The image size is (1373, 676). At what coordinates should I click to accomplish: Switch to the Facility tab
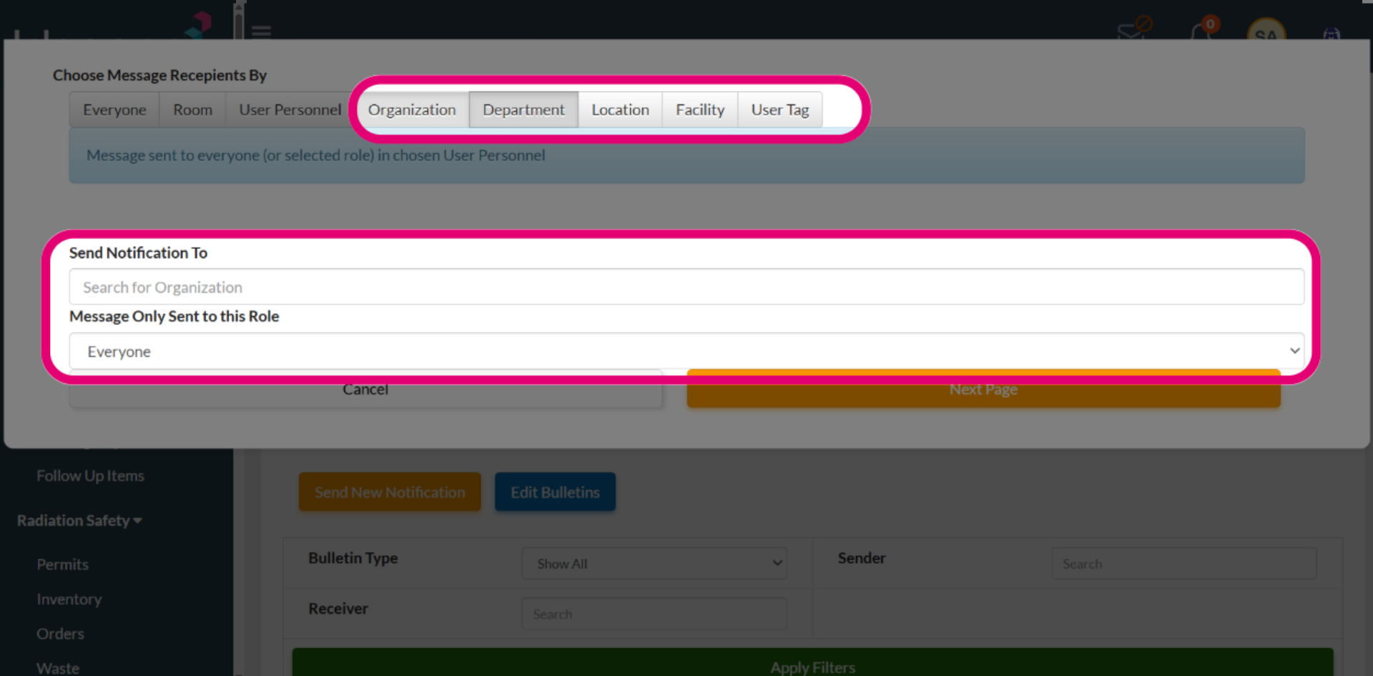(x=700, y=109)
